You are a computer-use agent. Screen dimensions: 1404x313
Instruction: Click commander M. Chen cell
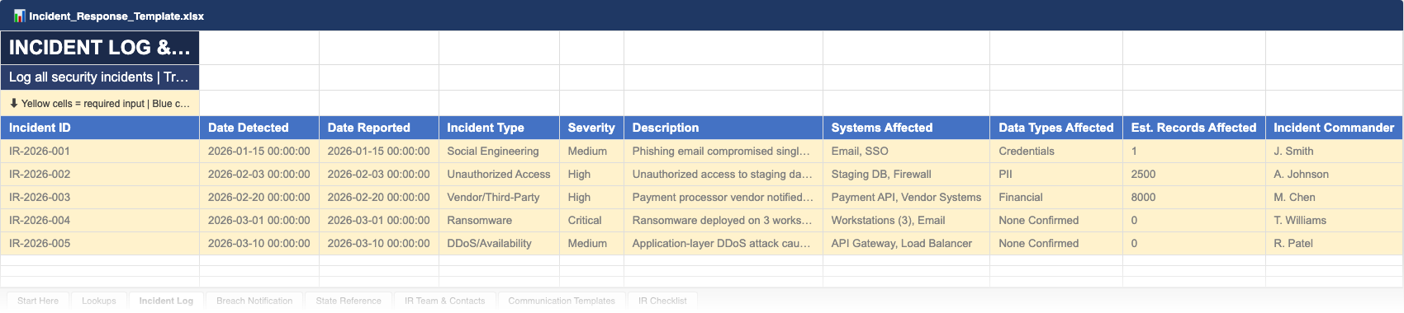coord(1334,198)
